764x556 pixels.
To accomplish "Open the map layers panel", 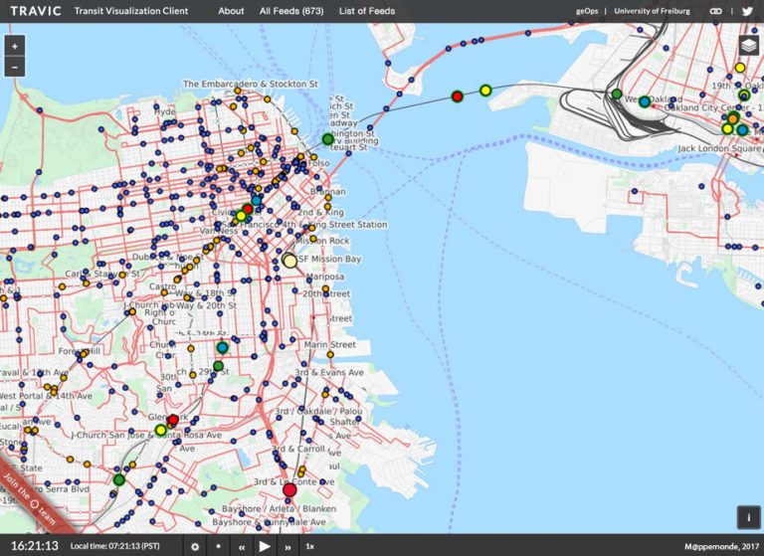I will click(748, 47).
